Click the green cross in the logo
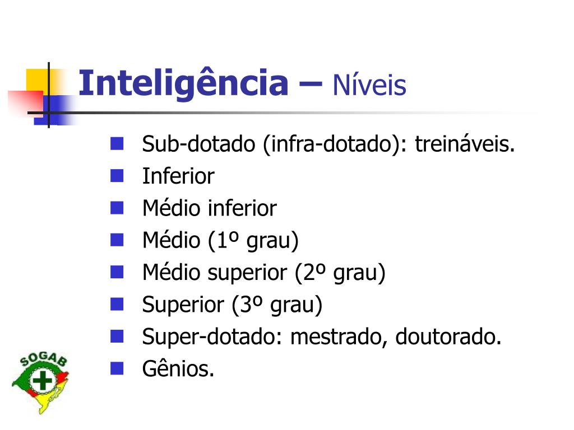Viewport: 574px width, 430px height. (42, 381)
